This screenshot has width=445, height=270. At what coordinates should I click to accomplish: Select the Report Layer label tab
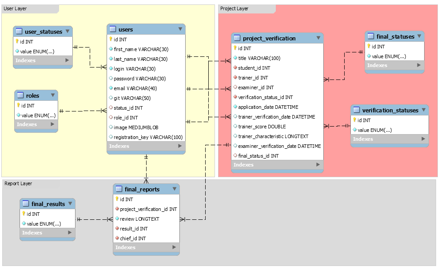[x=31, y=184]
